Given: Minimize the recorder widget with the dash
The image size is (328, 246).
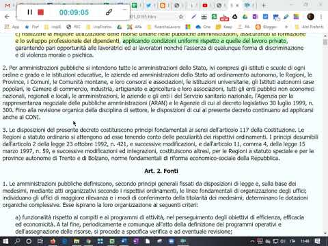Looking at the screenshot, I should 124,10.
